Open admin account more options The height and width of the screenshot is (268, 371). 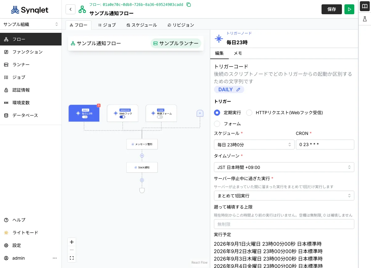tap(55, 258)
